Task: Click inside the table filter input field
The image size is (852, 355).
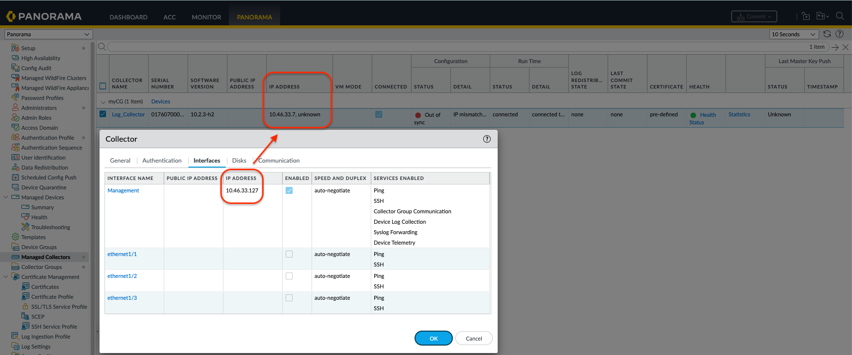Action: coord(468,47)
